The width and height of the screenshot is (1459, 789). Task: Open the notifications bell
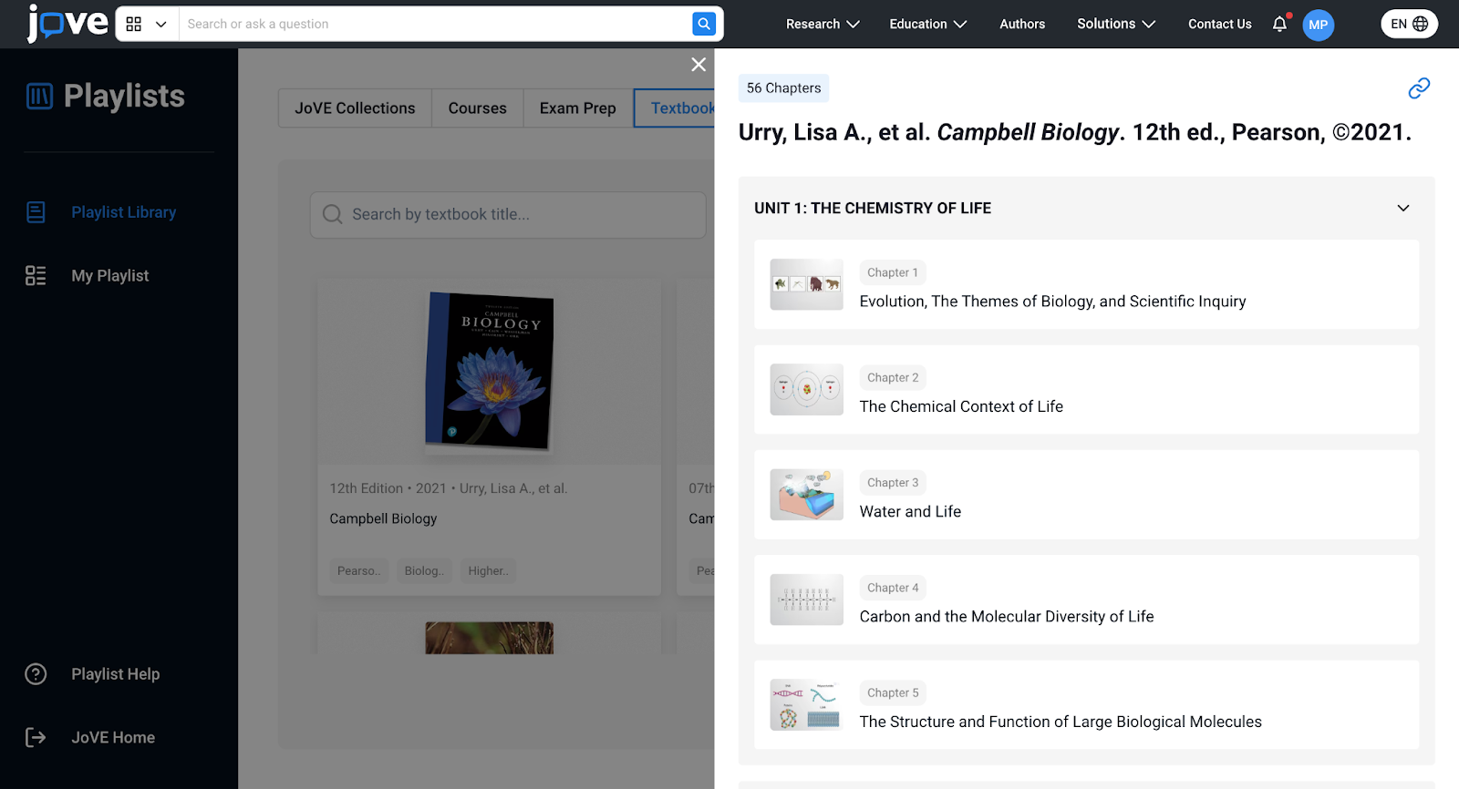(1279, 25)
